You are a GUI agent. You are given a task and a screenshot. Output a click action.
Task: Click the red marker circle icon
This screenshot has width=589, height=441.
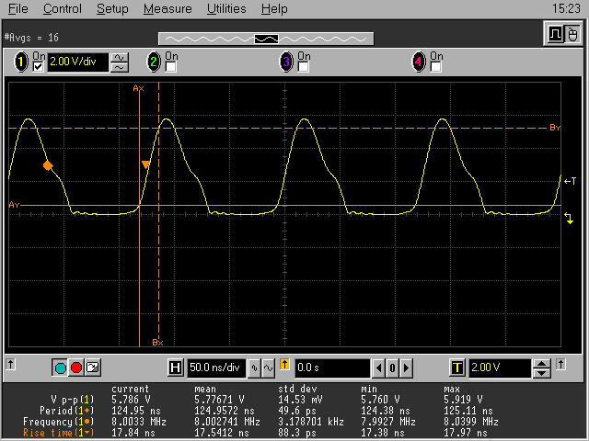[x=76, y=367]
